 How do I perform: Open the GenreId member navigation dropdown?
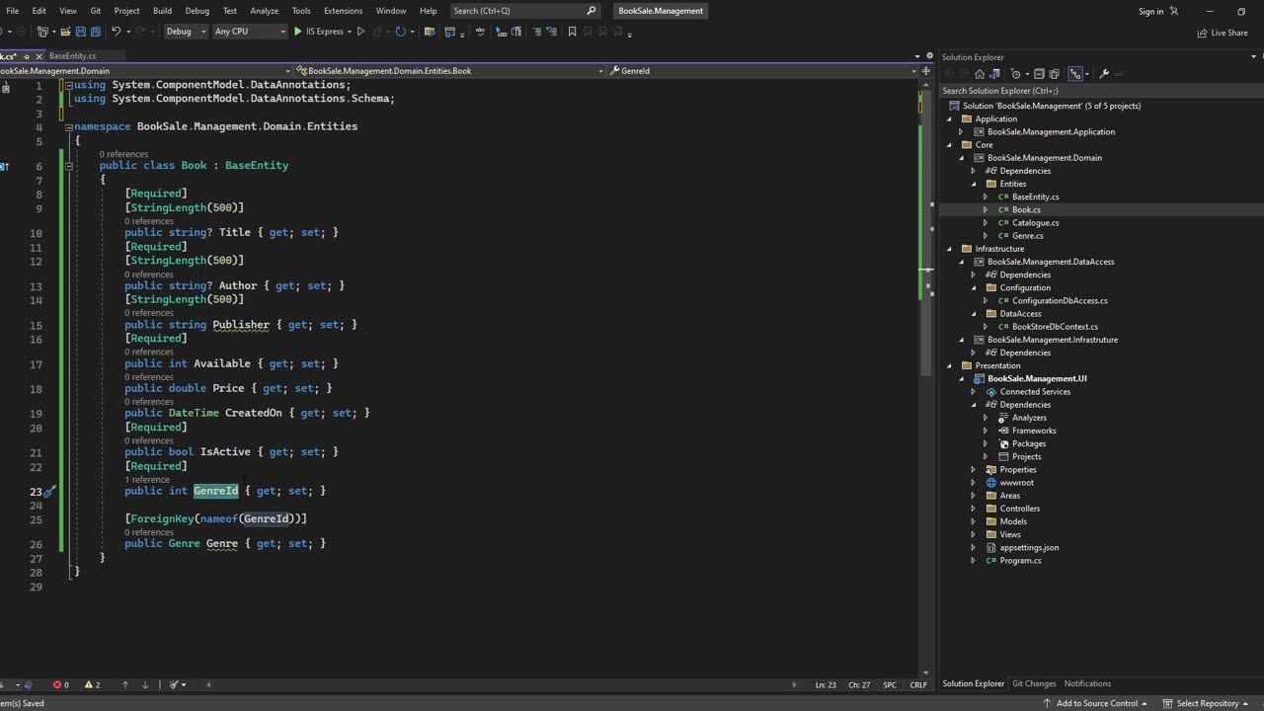point(763,71)
